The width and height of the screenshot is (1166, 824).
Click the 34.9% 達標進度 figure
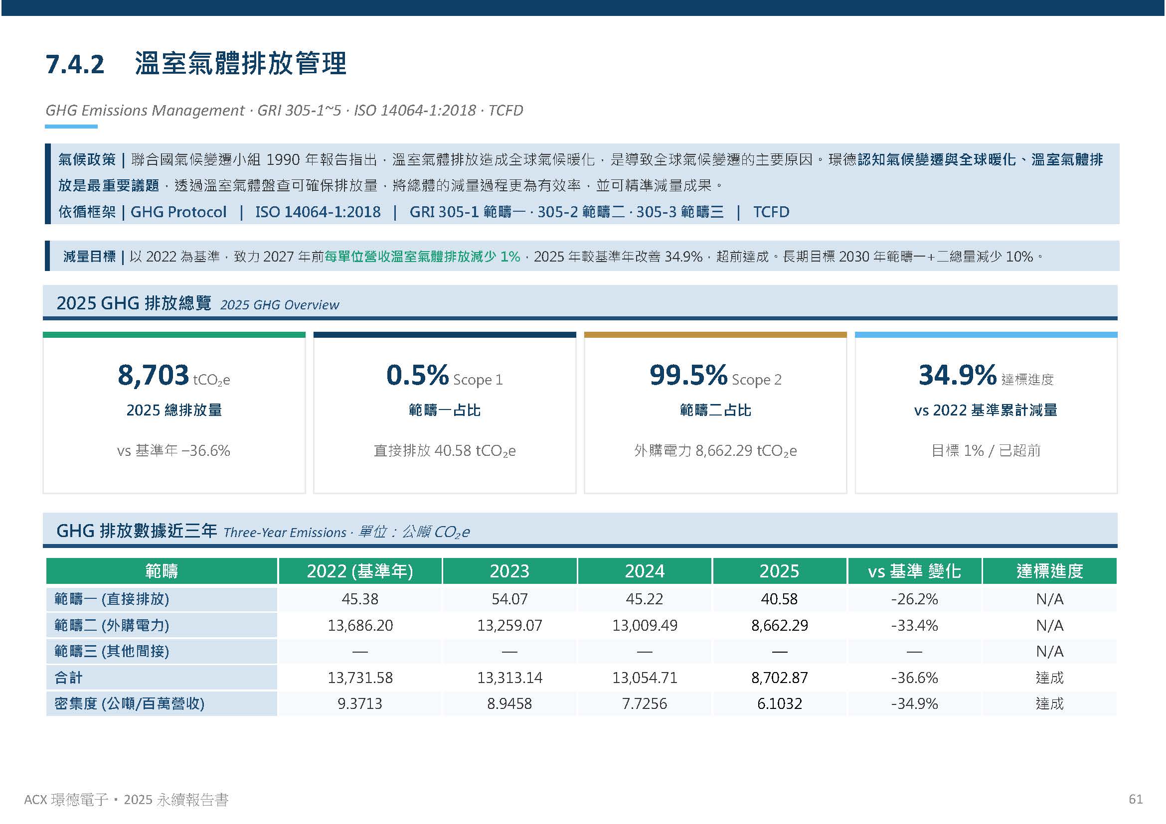[x=986, y=376]
